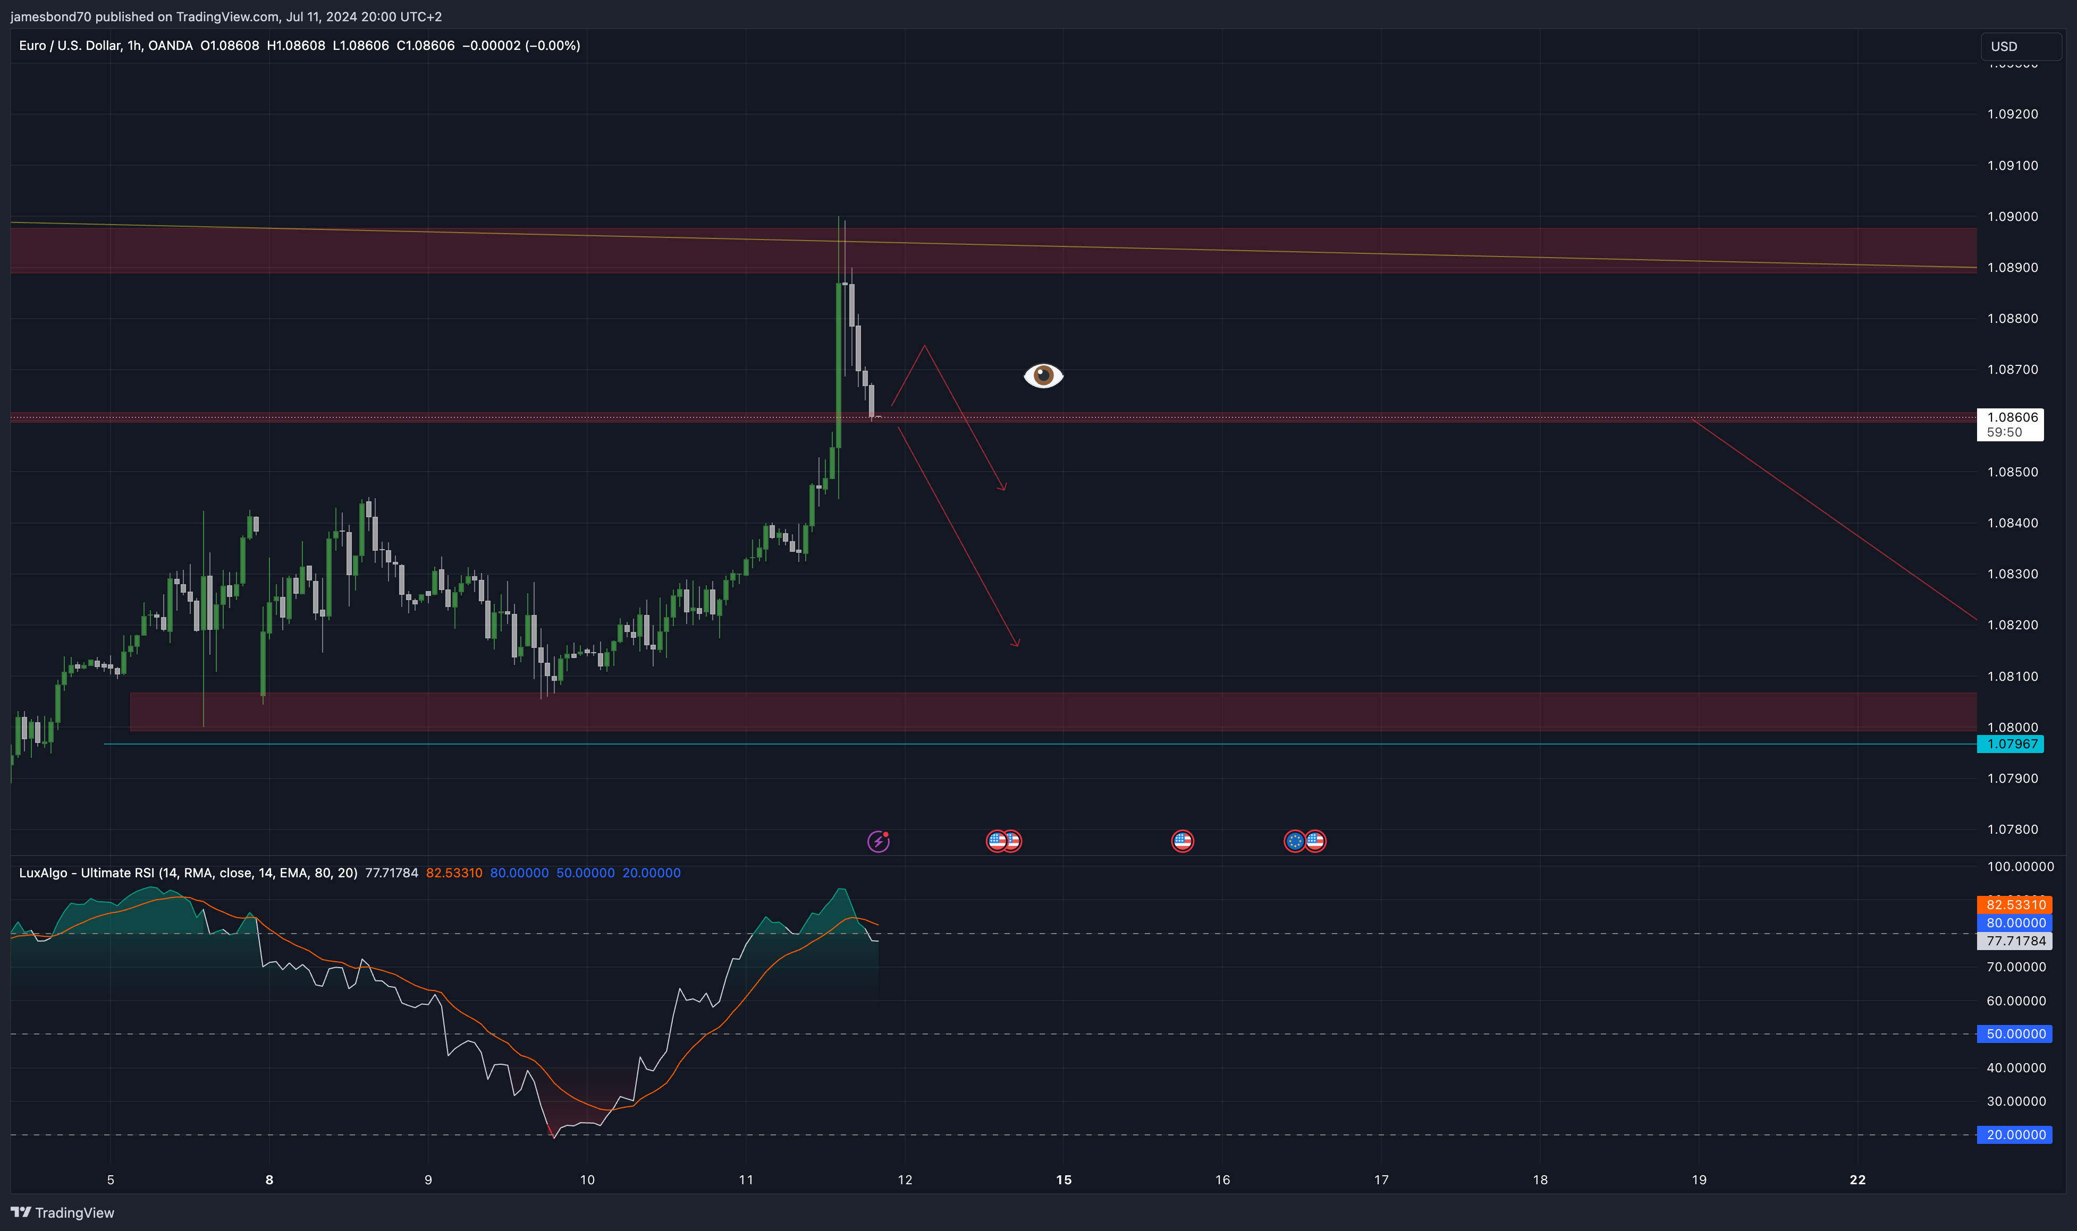Viewport: 2077px width, 1231px height.
Task: Click the eye emoji on the chart
Action: (1043, 376)
